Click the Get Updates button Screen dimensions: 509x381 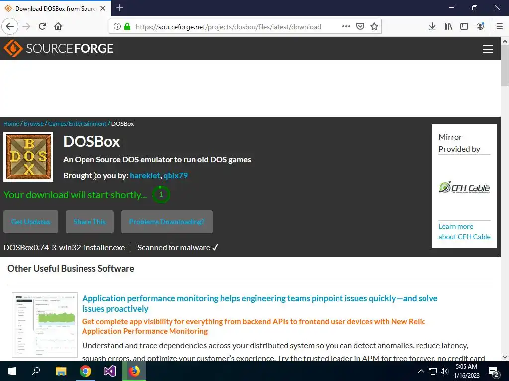31,222
